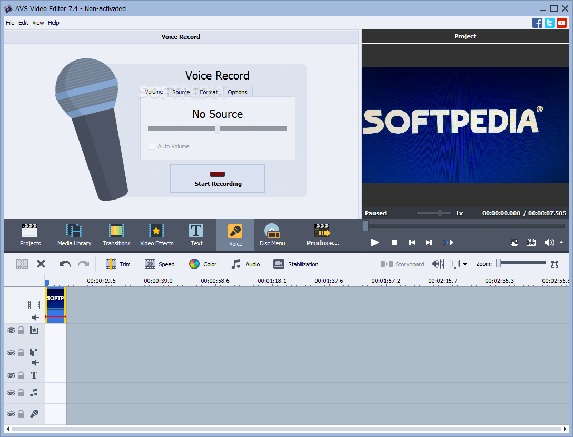The image size is (573, 437).
Task: Toggle visibility of text track
Action: coord(12,375)
